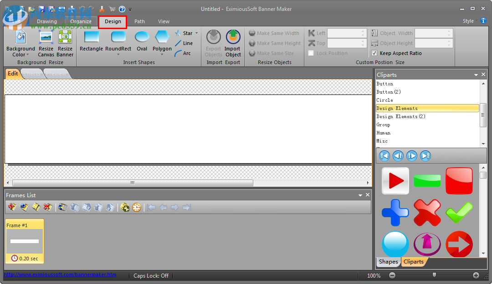
Task: Visit the eximioussoft.com bannermaker link
Action: coord(58,275)
